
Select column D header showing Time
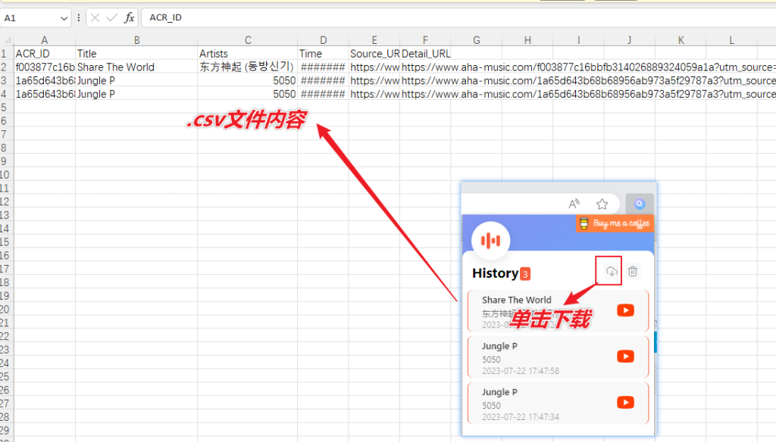(323, 39)
